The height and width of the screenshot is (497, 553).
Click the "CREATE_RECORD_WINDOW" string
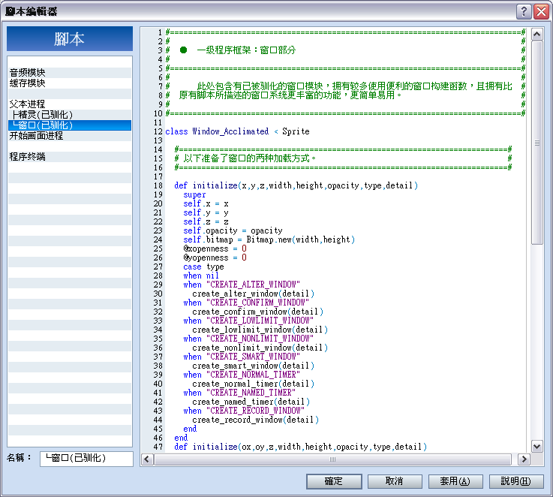(255, 411)
